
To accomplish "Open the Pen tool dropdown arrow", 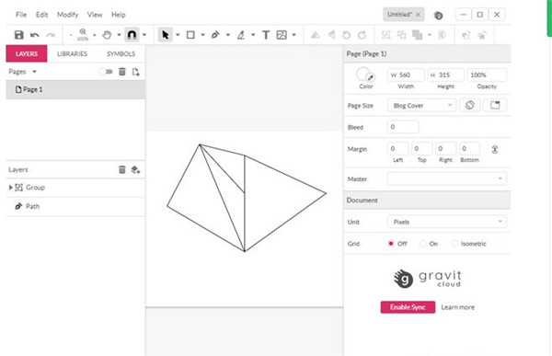I will click(x=228, y=35).
